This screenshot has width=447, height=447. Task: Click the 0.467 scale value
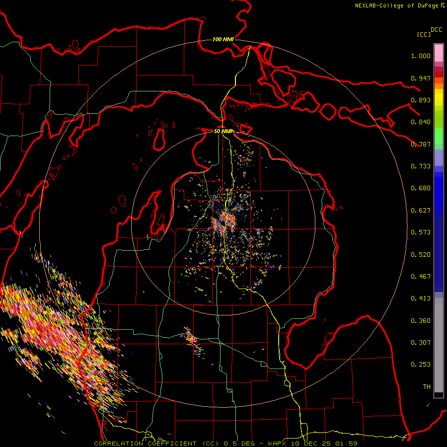coord(421,277)
